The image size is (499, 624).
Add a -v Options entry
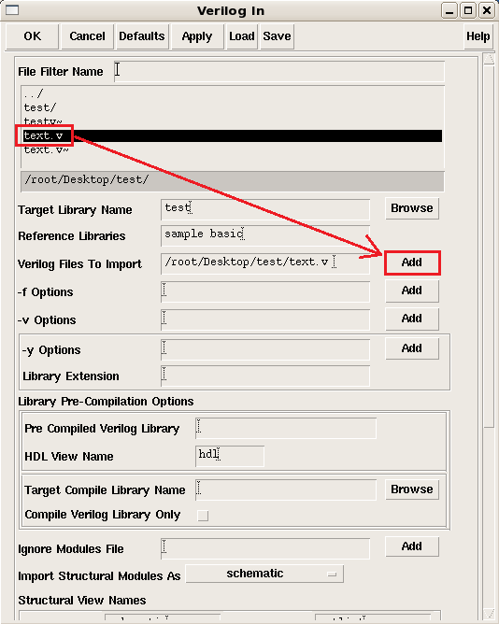(412, 319)
